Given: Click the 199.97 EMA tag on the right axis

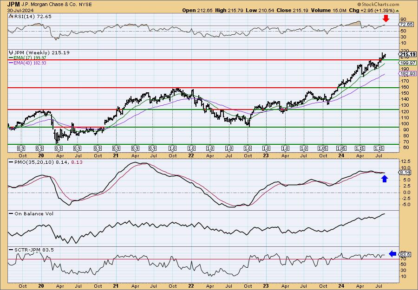Looking at the screenshot, I should tap(408, 63).
